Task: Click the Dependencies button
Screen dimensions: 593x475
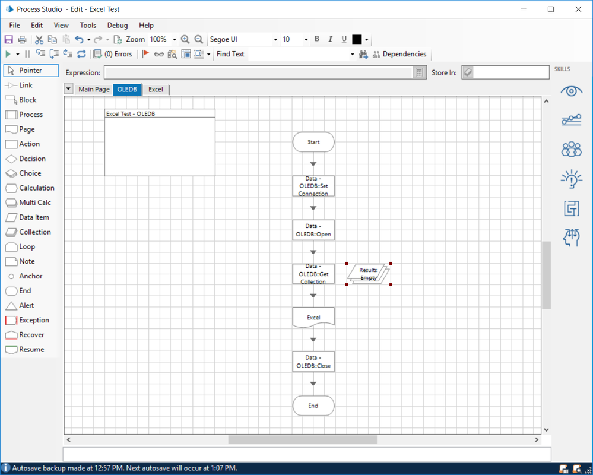Action: 398,54
